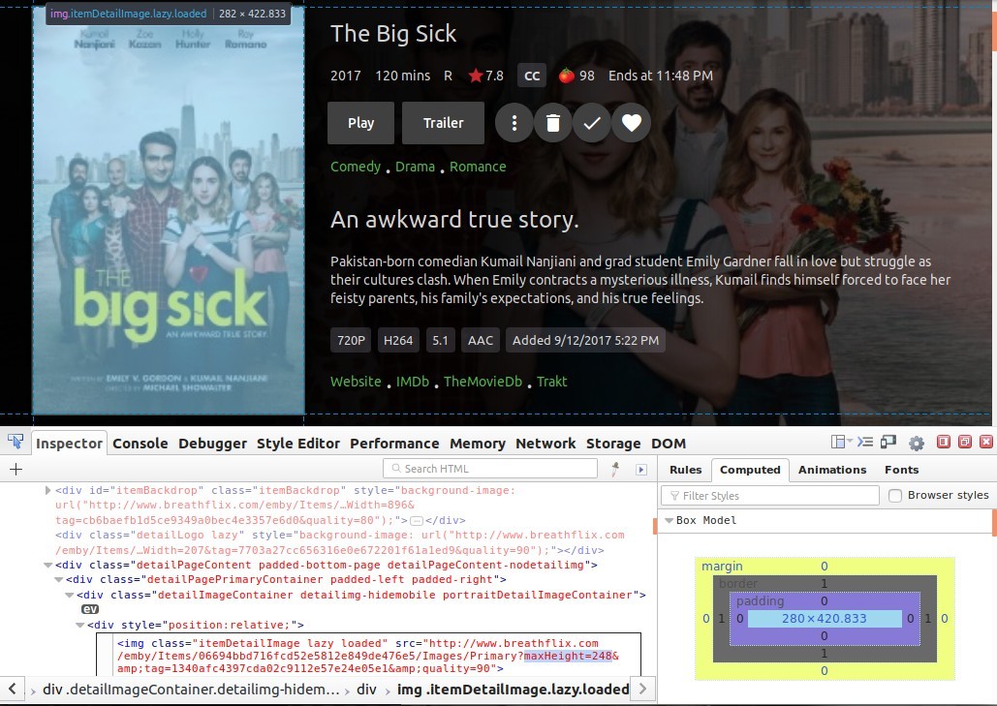Click The Big Sick poster image
997x706 pixels.
point(169,210)
